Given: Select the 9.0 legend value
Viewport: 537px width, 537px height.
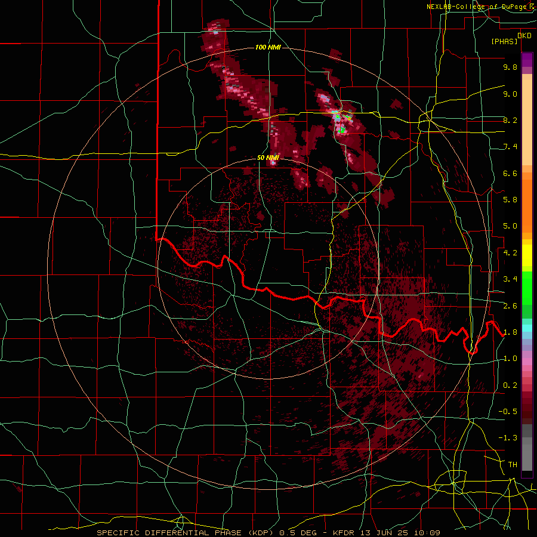Looking at the screenshot, I should 510,94.
